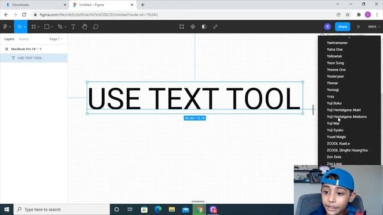Open the Windows Start menu
383x215 pixels.
[7, 210]
